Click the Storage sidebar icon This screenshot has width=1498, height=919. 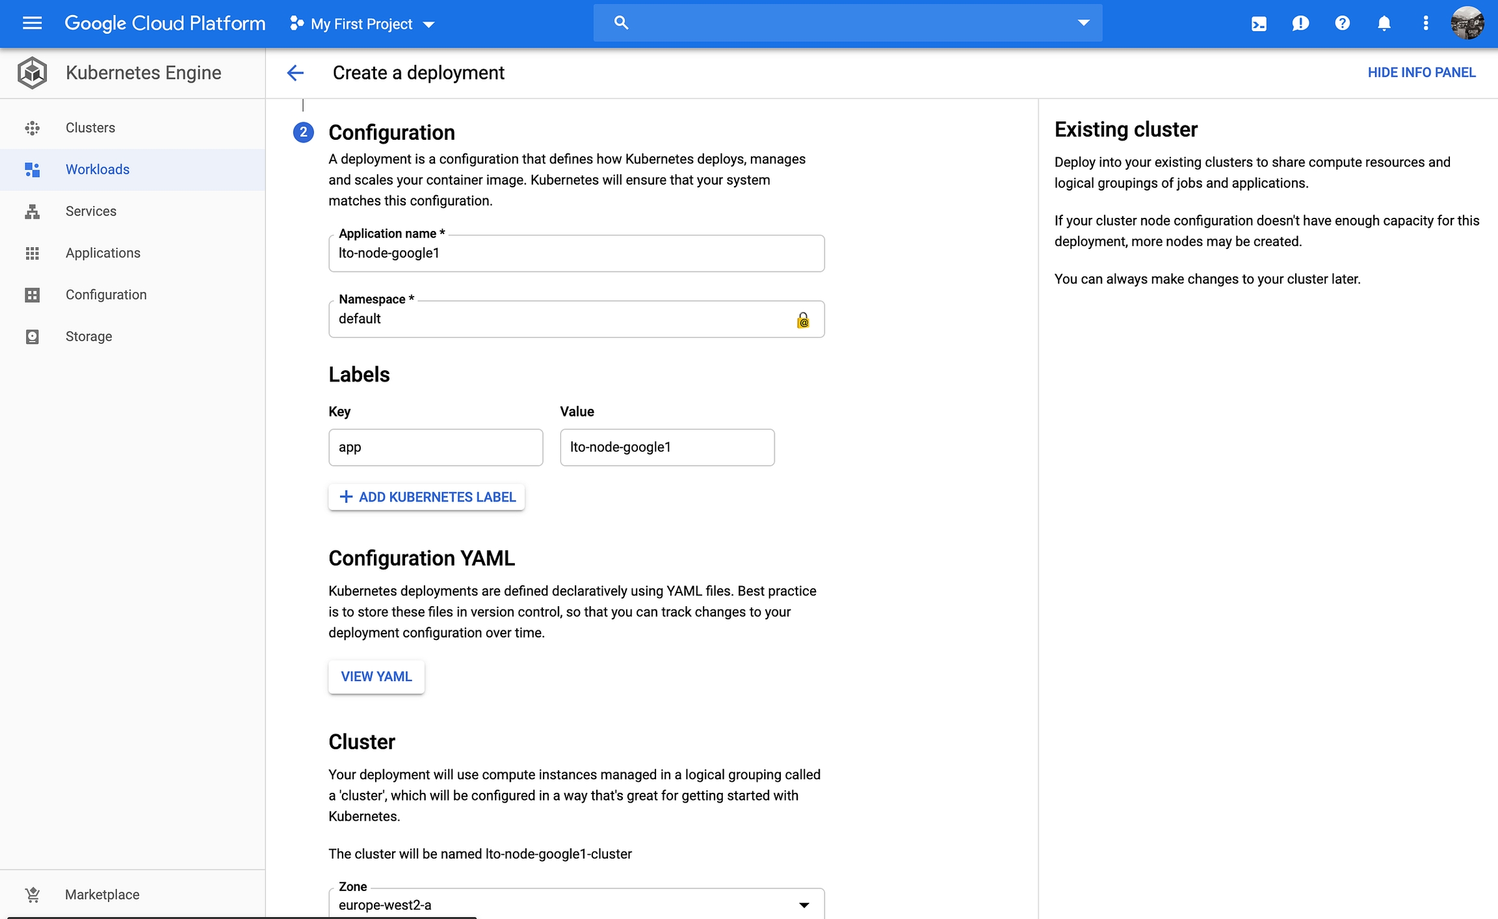click(32, 336)
